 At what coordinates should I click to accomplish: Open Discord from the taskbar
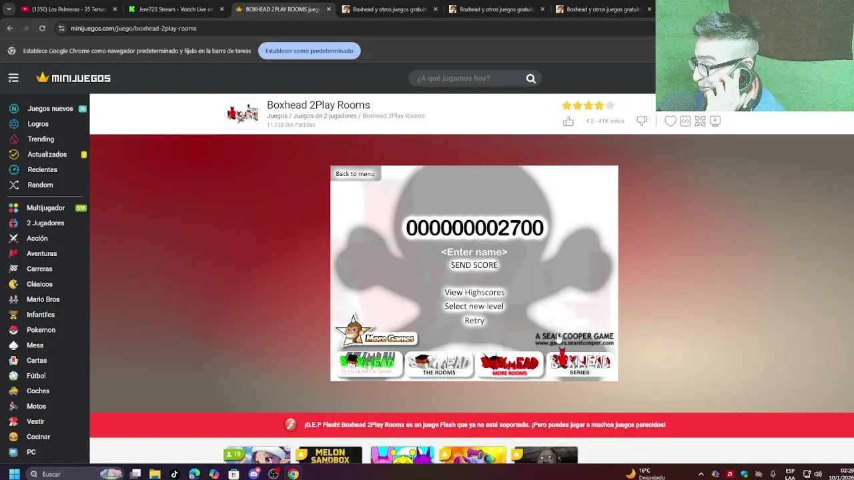[x=254, y=474]
